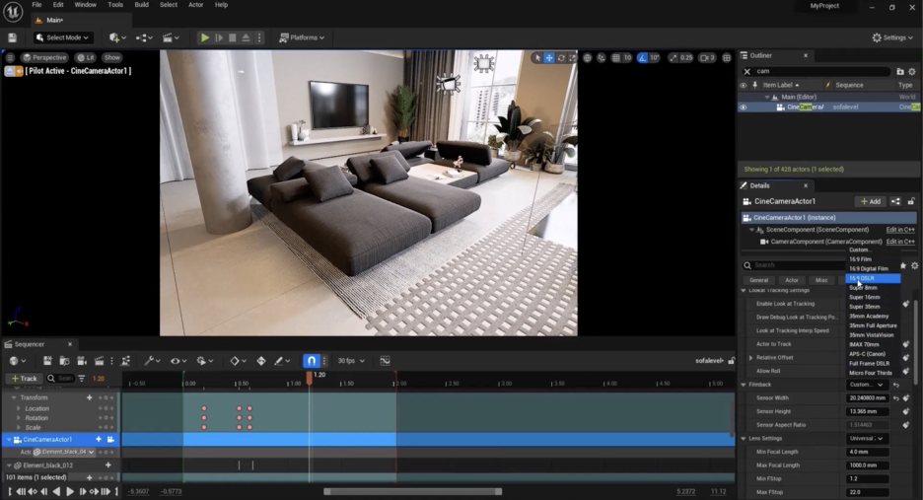
Task: Open the Sequencer curve editor icon
Action: (x=385, y=361)
